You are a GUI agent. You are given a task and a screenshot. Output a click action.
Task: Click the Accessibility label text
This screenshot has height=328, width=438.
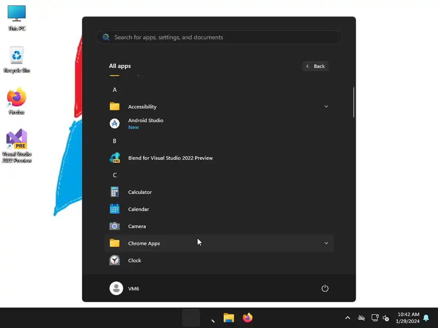(x=142, y=106)
